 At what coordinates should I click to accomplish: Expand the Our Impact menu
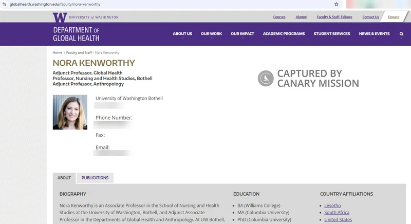(x=242, y=34)
